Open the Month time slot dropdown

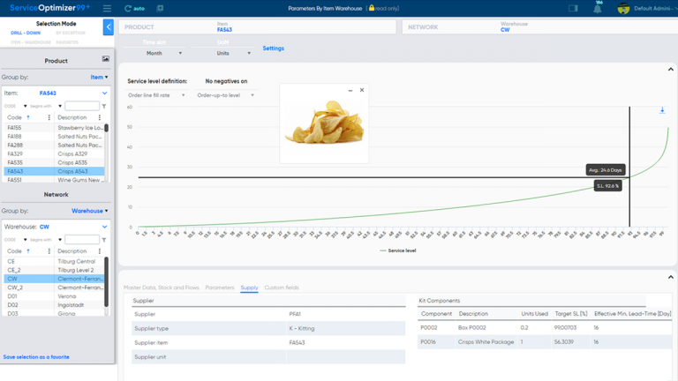164,53
